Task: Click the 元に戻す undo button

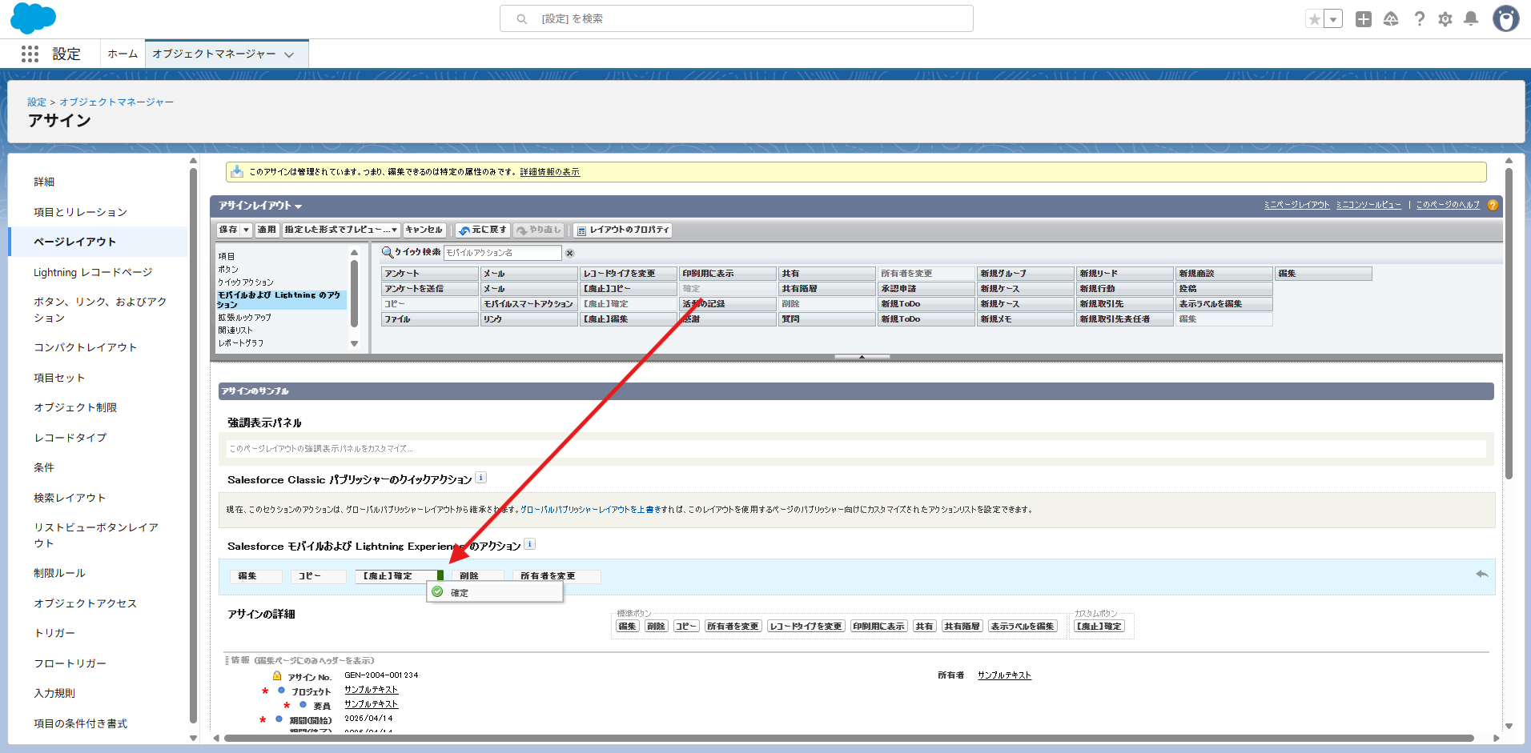Action: tap(483, 230)
